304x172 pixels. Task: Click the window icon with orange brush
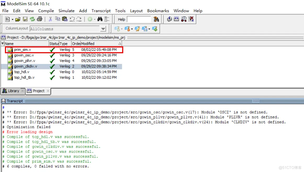click(127, 29)
